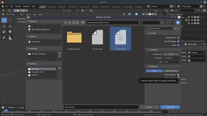Click the file browser search field
This screenshot has height=116, width=207.
pos(150,23)
